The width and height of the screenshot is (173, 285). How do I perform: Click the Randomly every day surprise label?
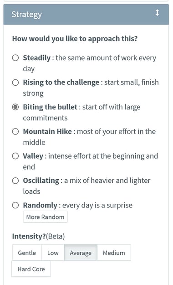[x=78, y=205]
